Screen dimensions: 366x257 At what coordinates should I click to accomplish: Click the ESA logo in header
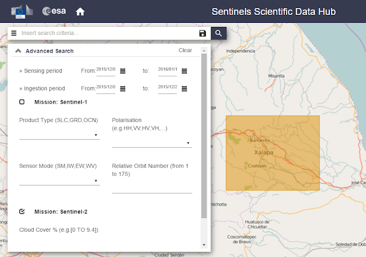(x=54, y=11)
